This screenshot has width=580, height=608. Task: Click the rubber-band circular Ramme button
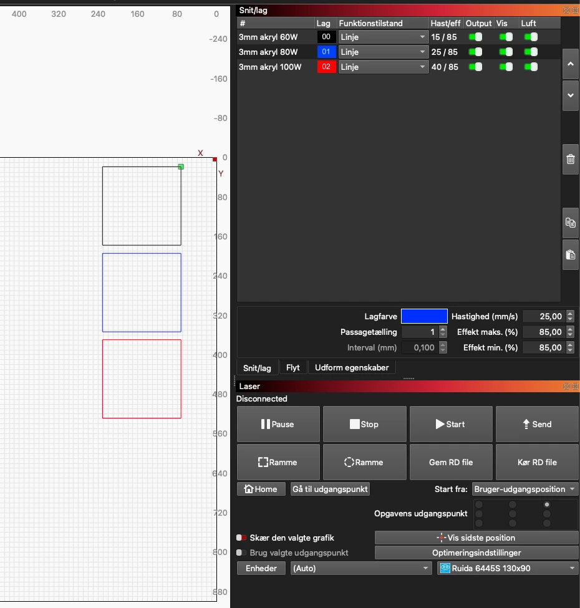point(364,462)
